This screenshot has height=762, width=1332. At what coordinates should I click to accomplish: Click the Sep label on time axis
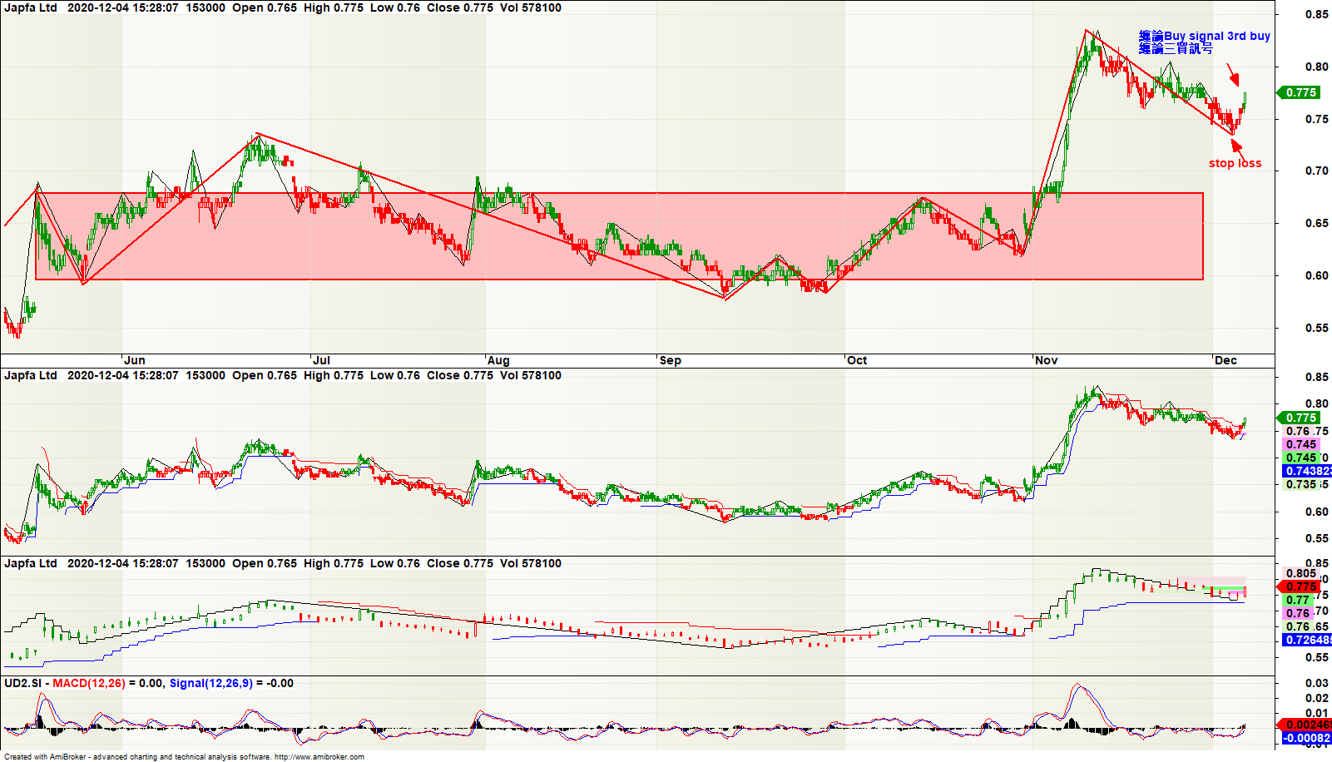671,360
